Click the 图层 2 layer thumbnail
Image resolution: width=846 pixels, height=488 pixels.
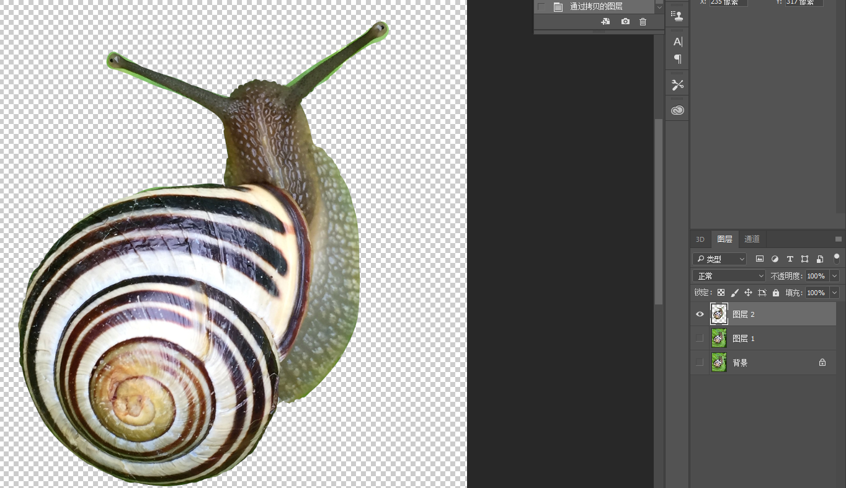pos(719,314)
